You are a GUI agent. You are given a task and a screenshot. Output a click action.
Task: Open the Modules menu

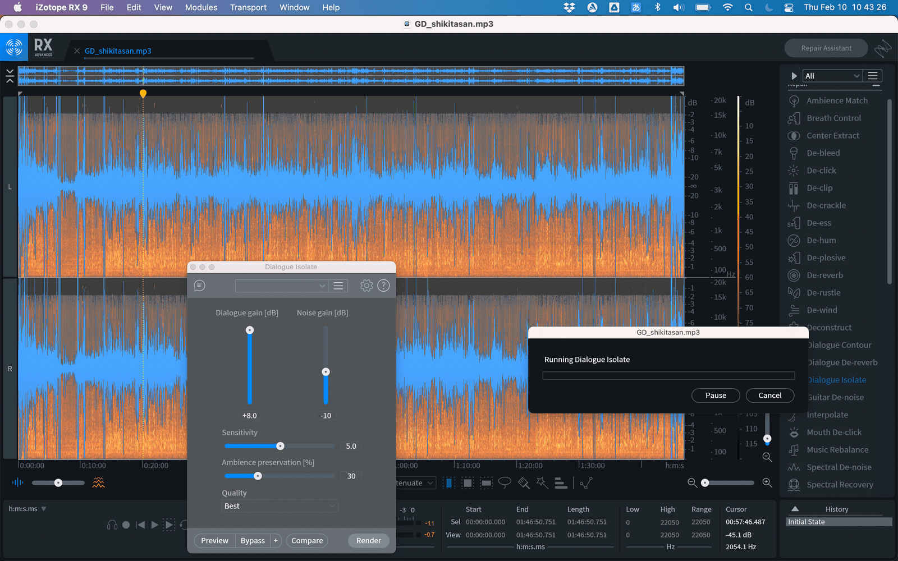coord(201,7)
